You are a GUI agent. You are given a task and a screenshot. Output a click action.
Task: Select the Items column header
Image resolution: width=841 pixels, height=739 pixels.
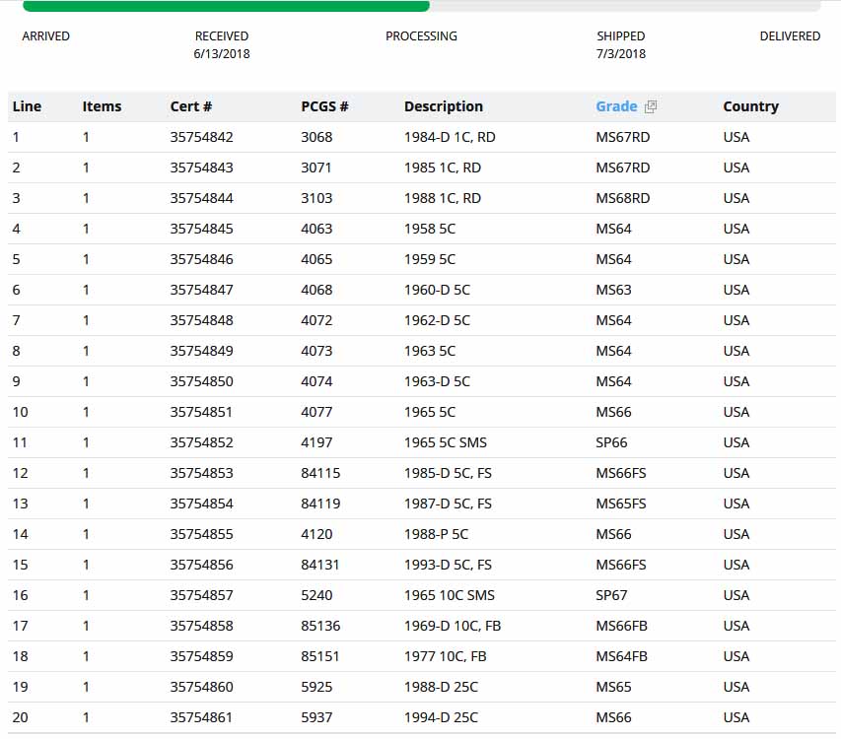(102, 106)
